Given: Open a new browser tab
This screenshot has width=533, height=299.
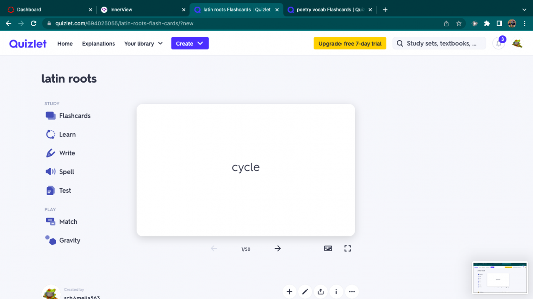Looking at the screenshot, I should tap(385, 10).
